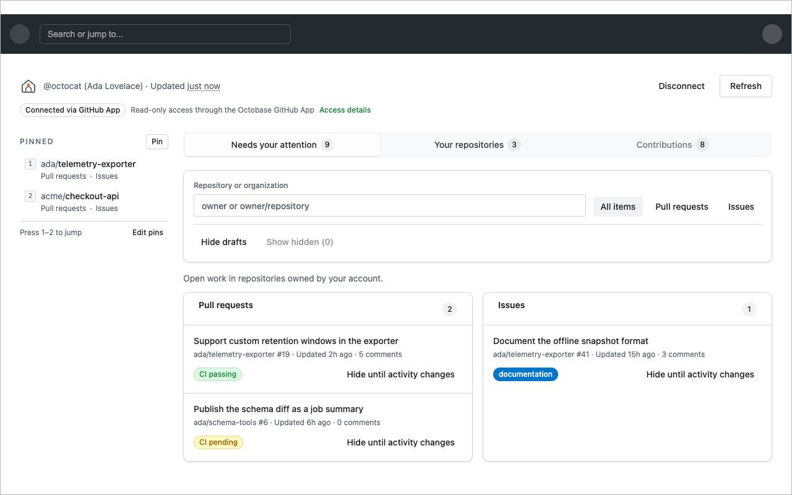The width and height of the screenshot is (792, 495).
Task: Click the Octobase house logo icon
Action: point(28,86)
